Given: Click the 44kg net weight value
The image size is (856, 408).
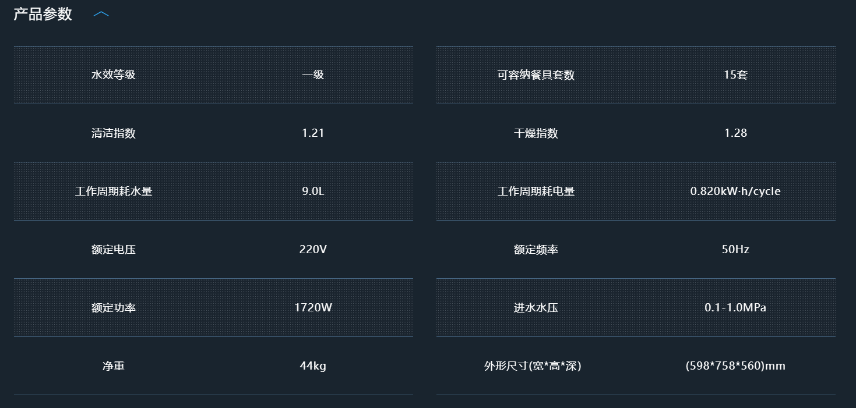Looking at the screenshot, I should tap(313, 366).
